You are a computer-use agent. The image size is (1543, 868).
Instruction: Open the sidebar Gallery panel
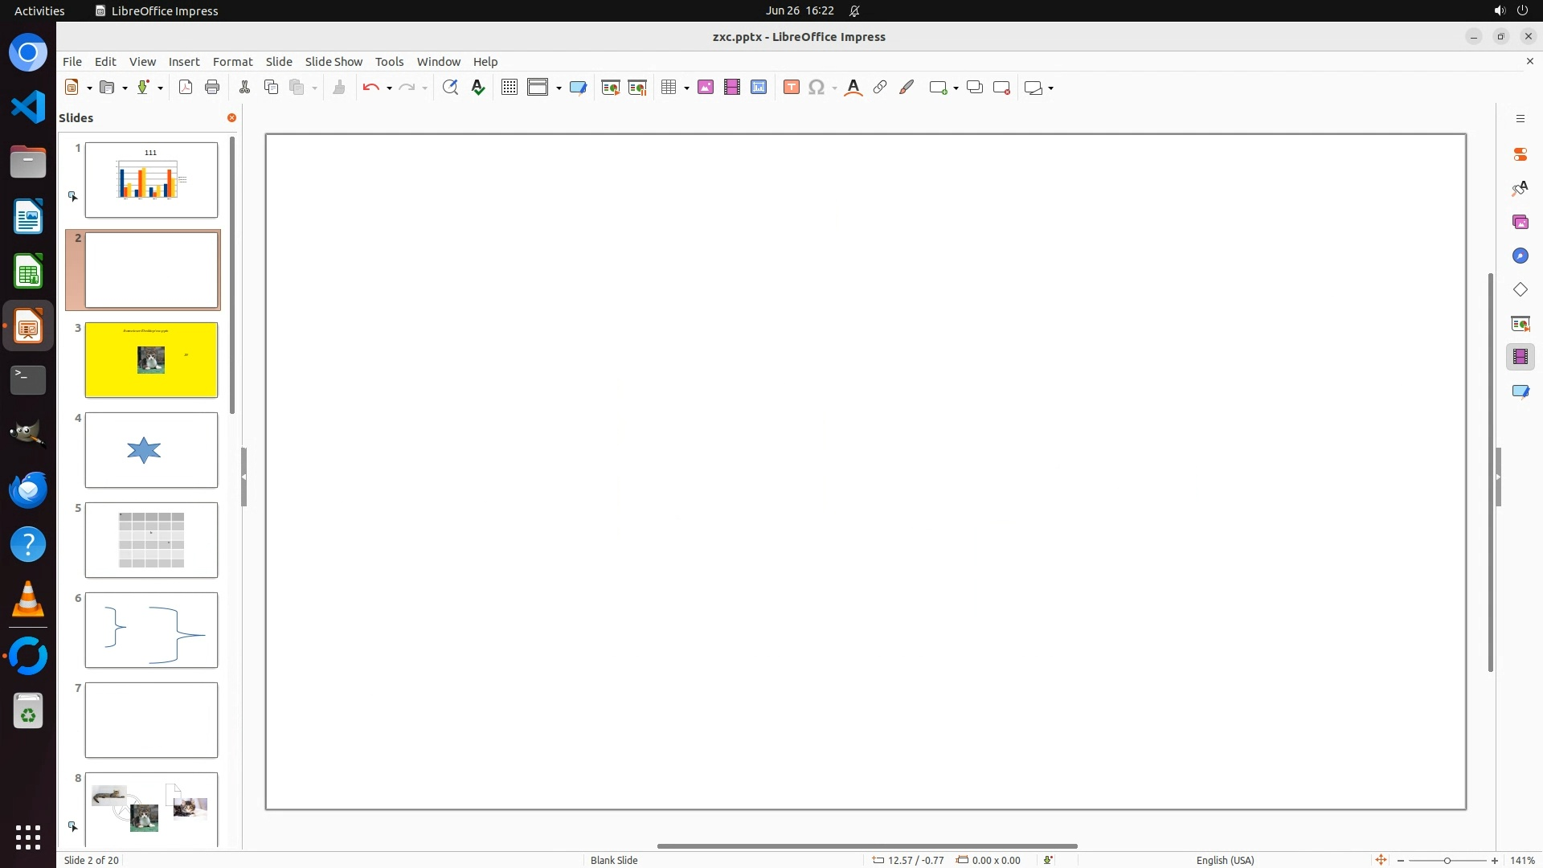[x=1520, y=223]
